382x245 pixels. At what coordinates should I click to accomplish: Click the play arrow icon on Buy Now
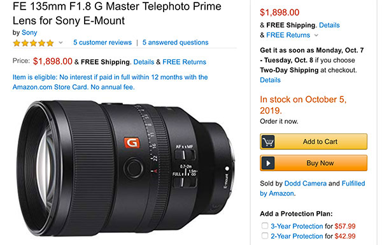click(x=268, y=163)
